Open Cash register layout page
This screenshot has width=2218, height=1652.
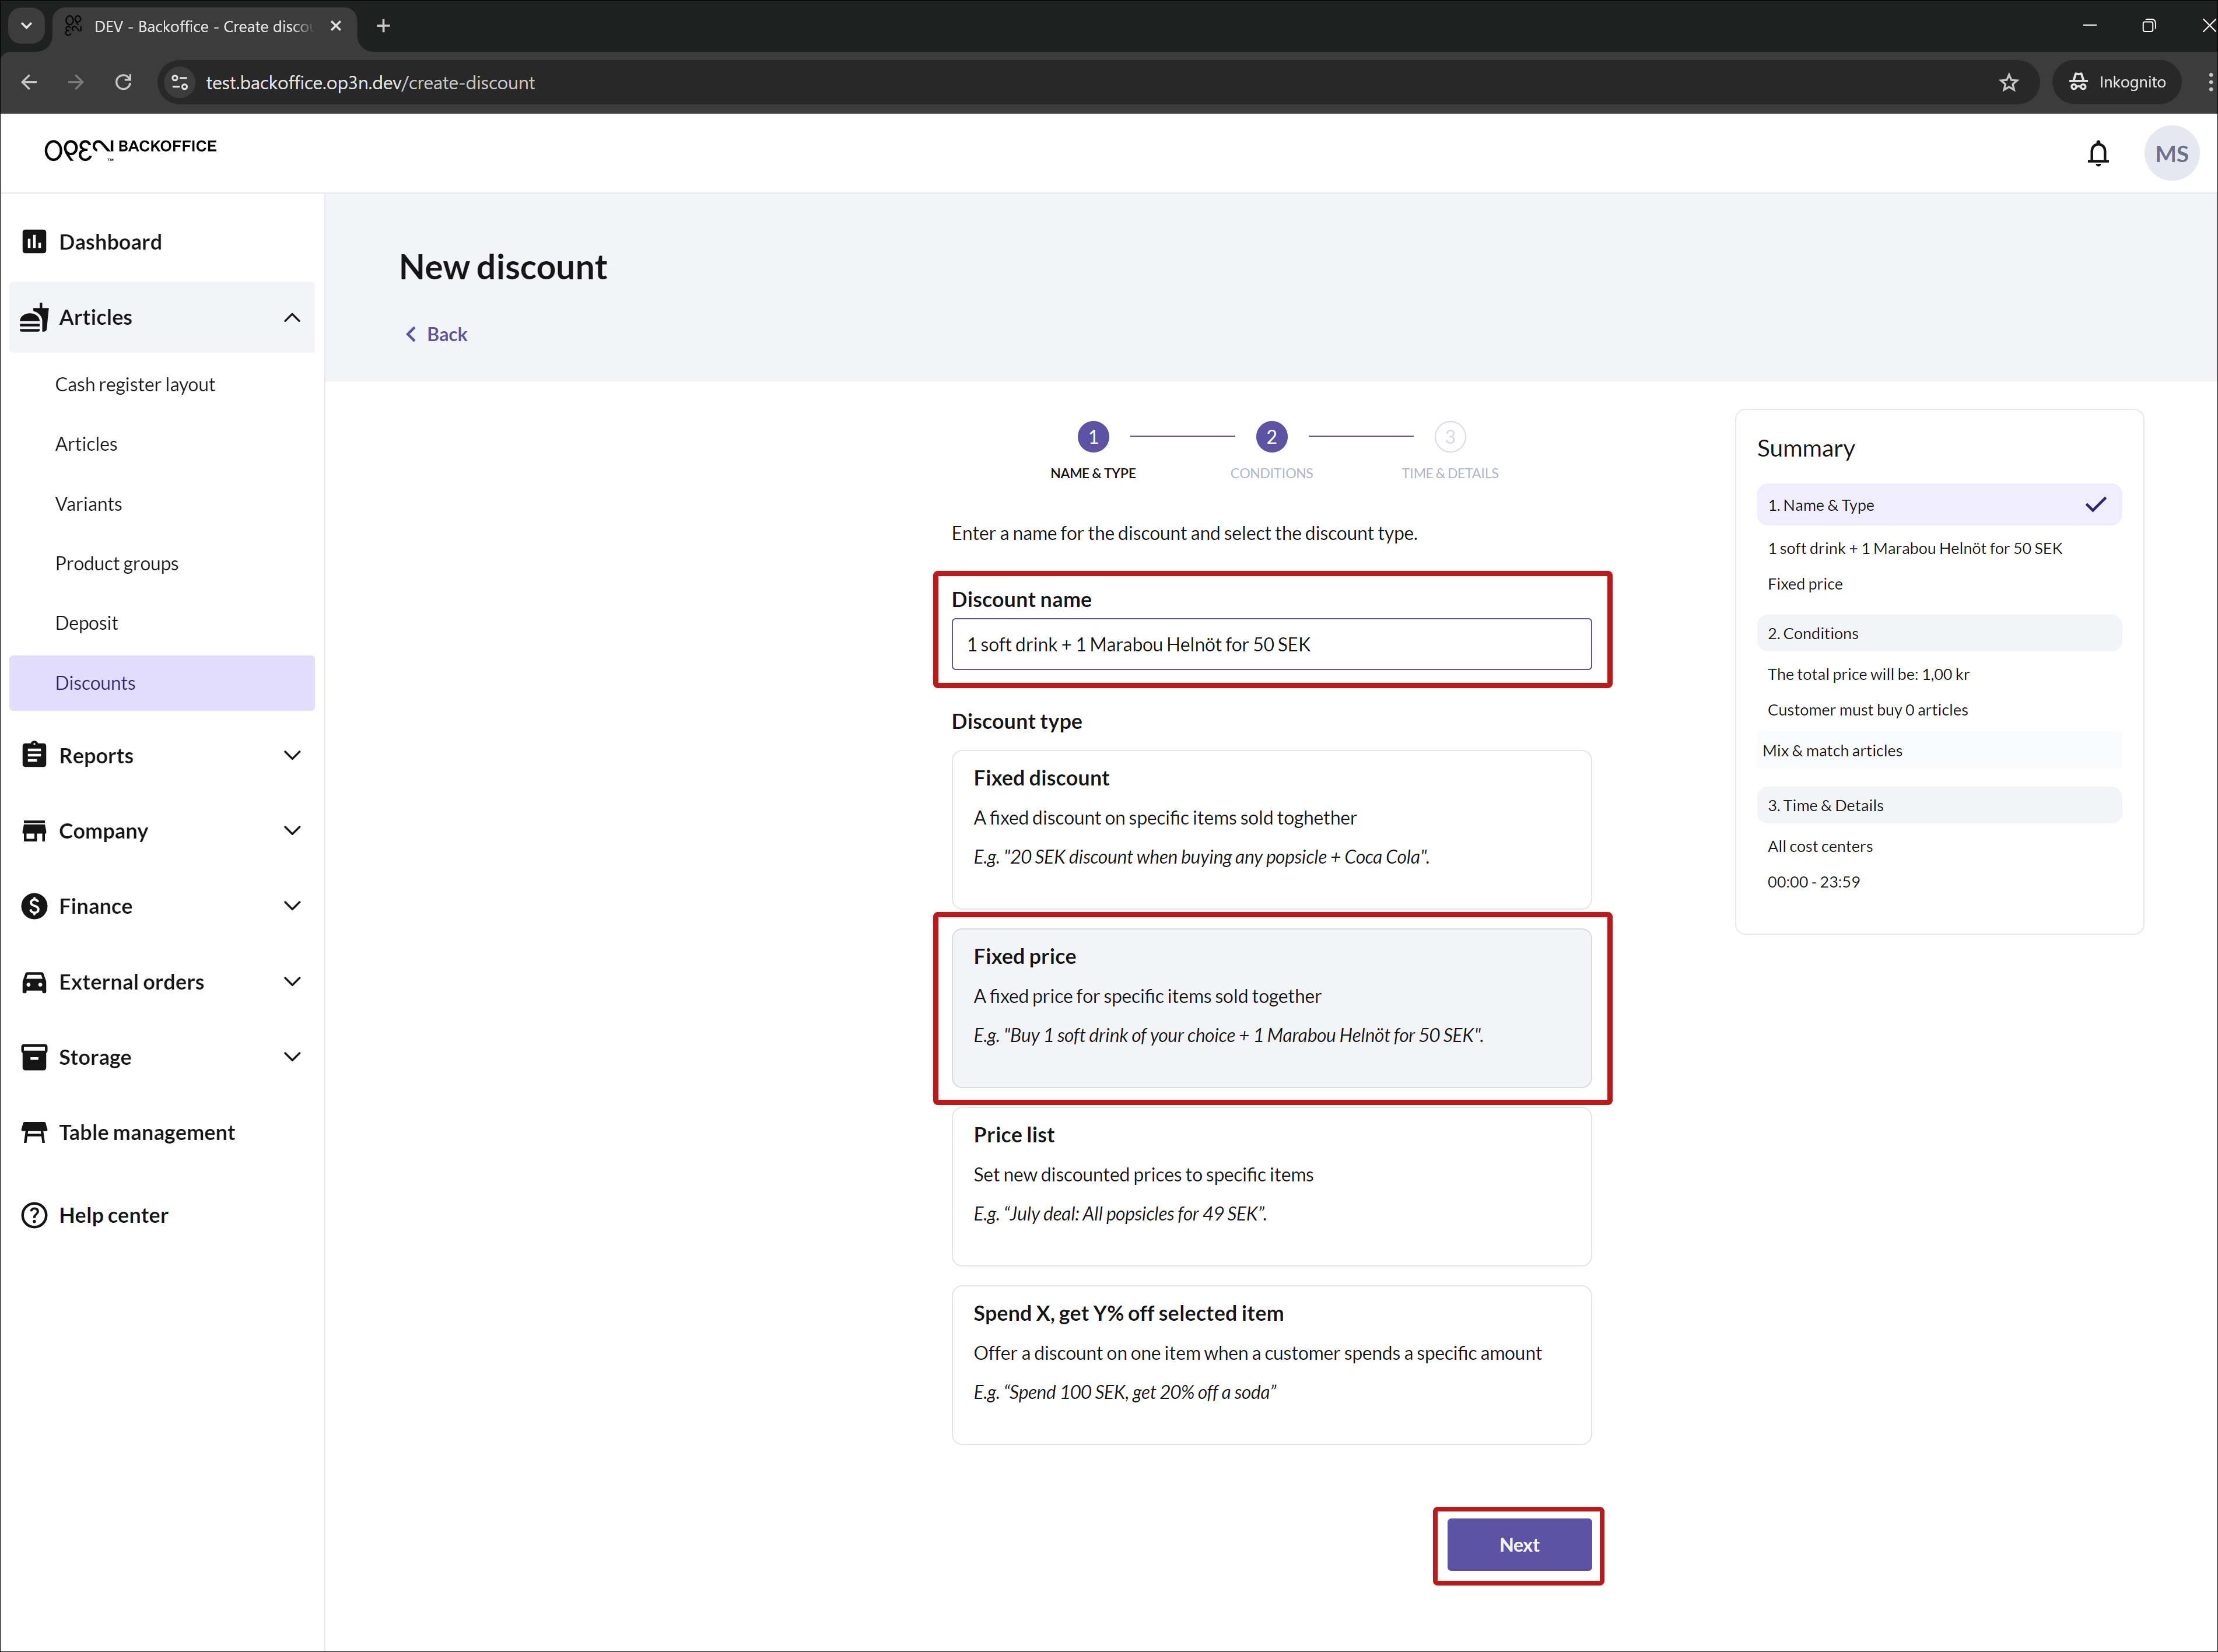[x=135, y=384]
